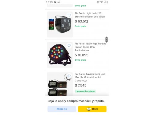Save Par Faros Auxiliar listing with heart
Screen dimensions: 154x115
click(x=69, y=76)
